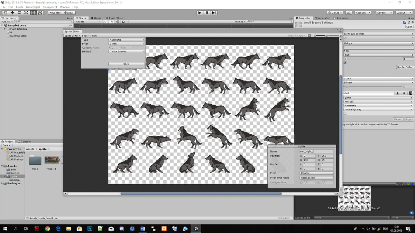415x233 pixels.
Task: Click Open button in Inspector
Action: tap(409, 27)
